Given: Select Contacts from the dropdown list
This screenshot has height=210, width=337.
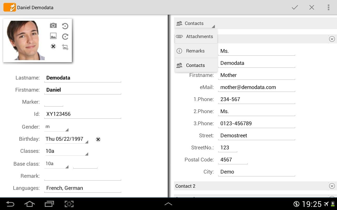Looking at the screenshot, I should 196,65.
